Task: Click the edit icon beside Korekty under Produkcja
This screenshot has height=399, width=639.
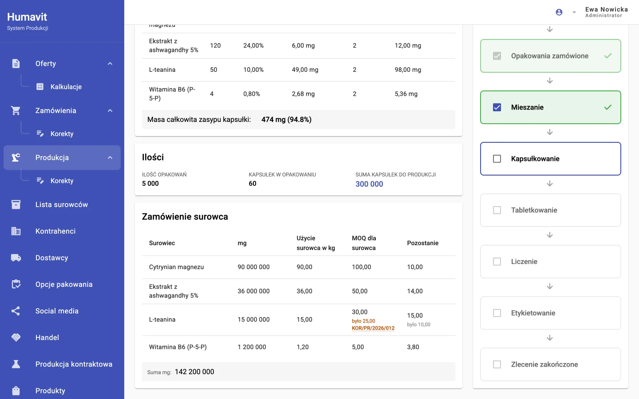Action: (40, 180)
